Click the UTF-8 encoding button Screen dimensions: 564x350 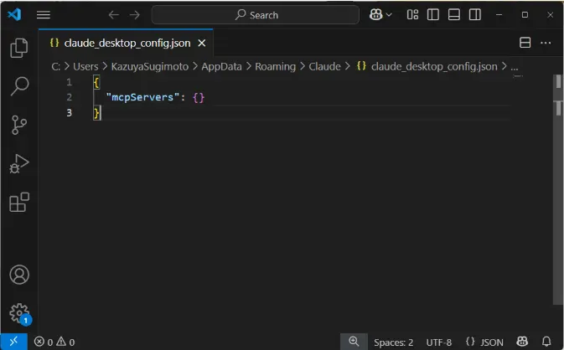(438, 342)
